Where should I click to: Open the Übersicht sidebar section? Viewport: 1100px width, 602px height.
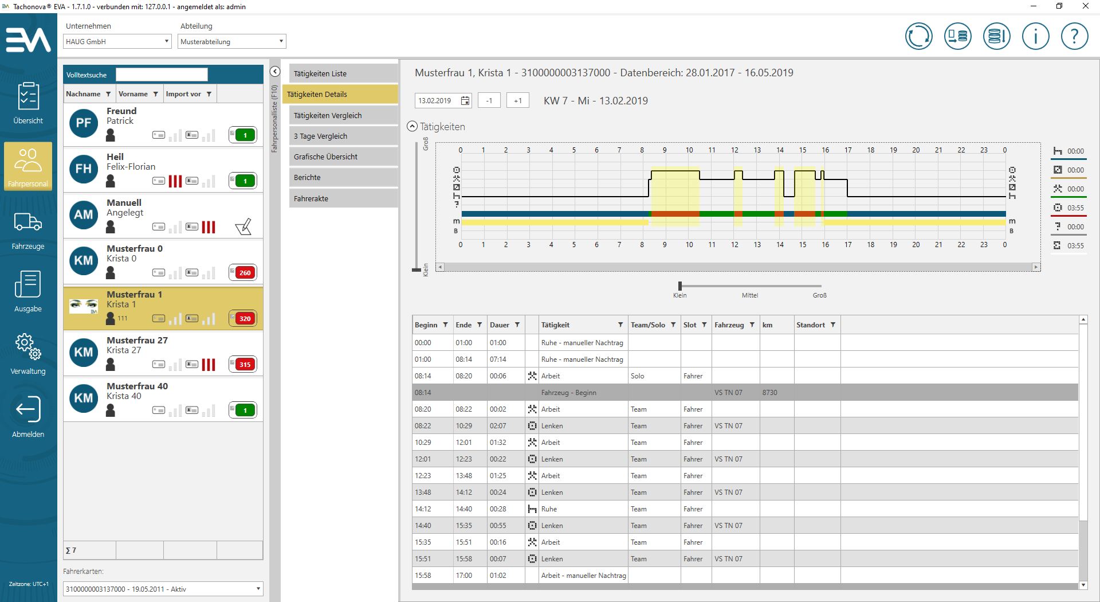click(x=28, y=103)
